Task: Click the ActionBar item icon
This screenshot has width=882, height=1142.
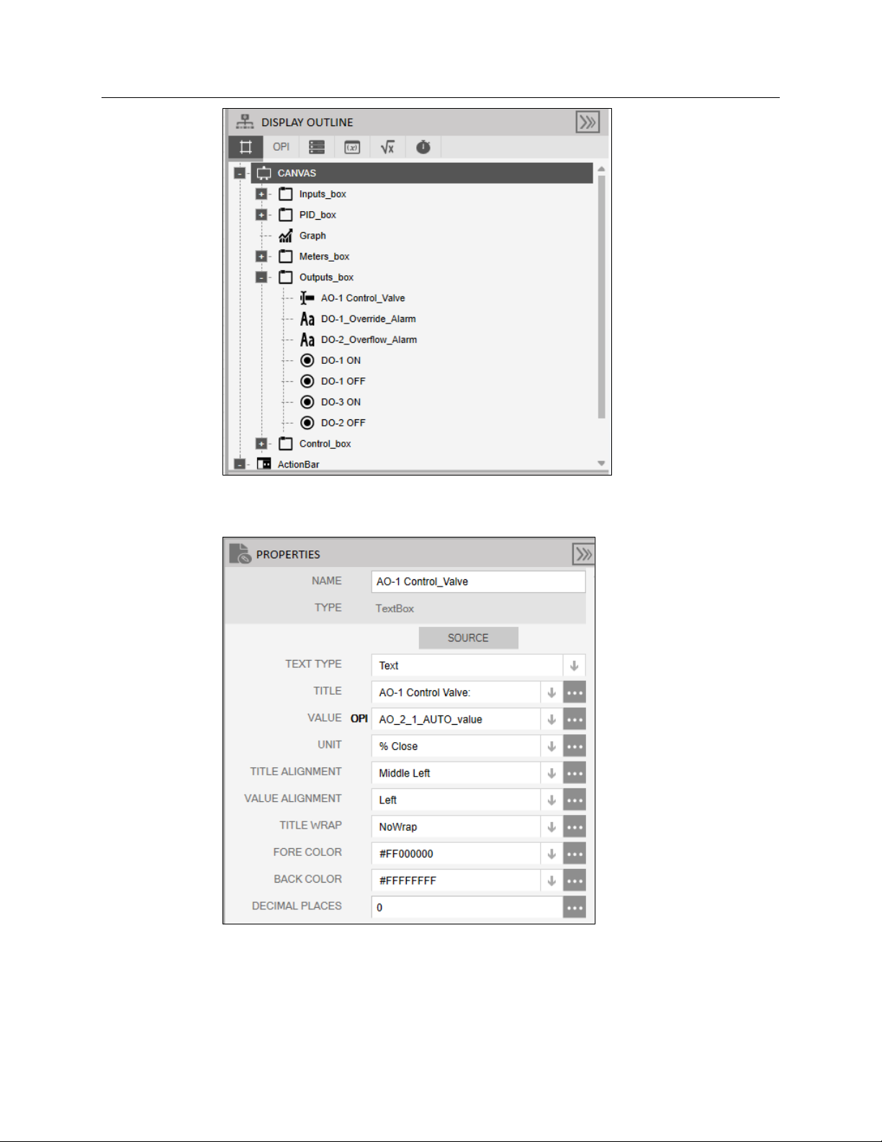Action: 264,464
